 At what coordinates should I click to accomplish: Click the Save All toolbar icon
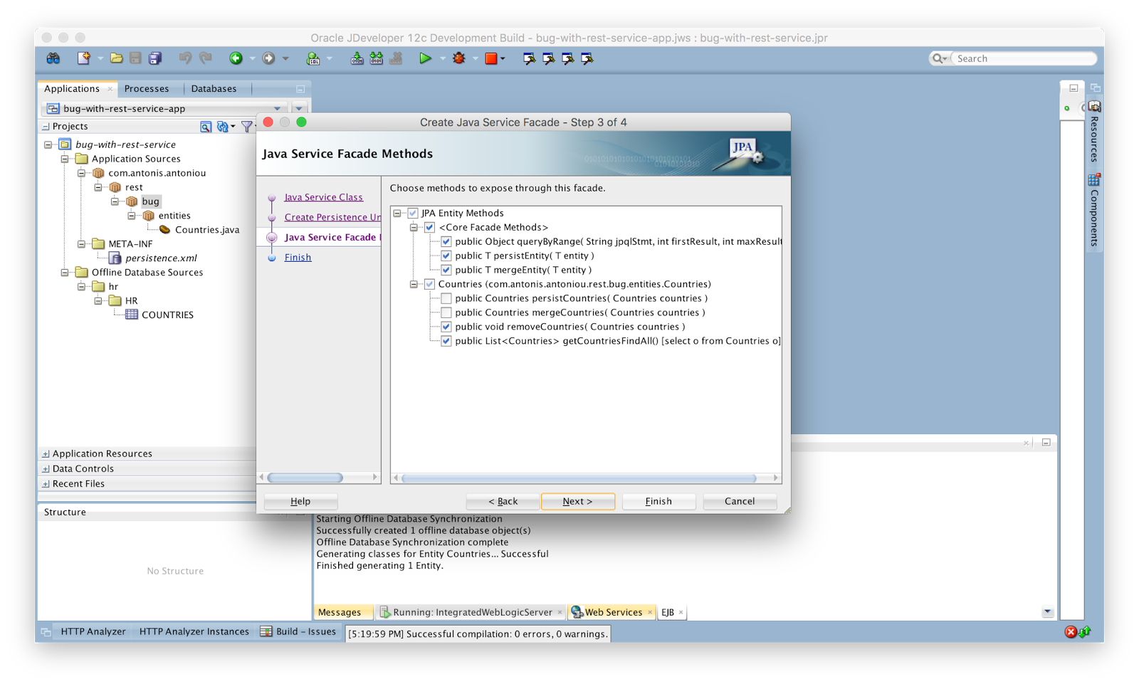(x=155, y=58)
